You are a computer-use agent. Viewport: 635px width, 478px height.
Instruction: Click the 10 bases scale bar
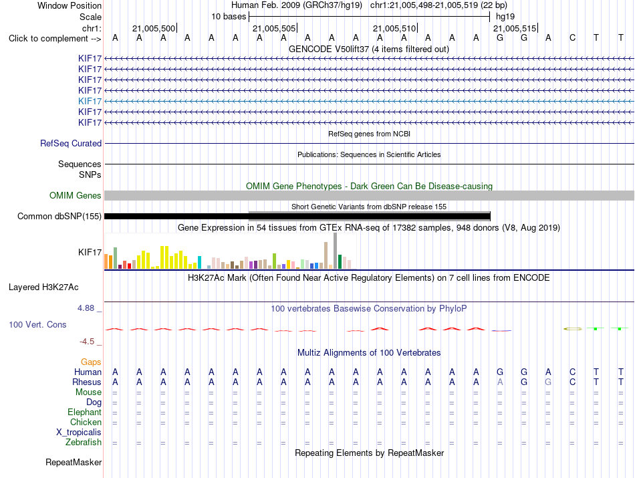pos(370,17)
